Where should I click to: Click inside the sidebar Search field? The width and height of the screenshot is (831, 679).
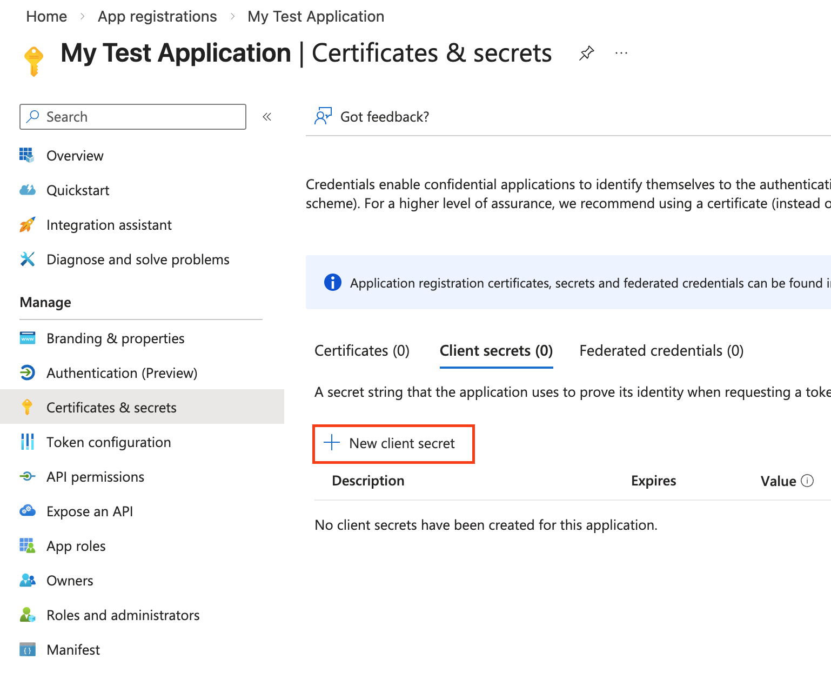132,116
